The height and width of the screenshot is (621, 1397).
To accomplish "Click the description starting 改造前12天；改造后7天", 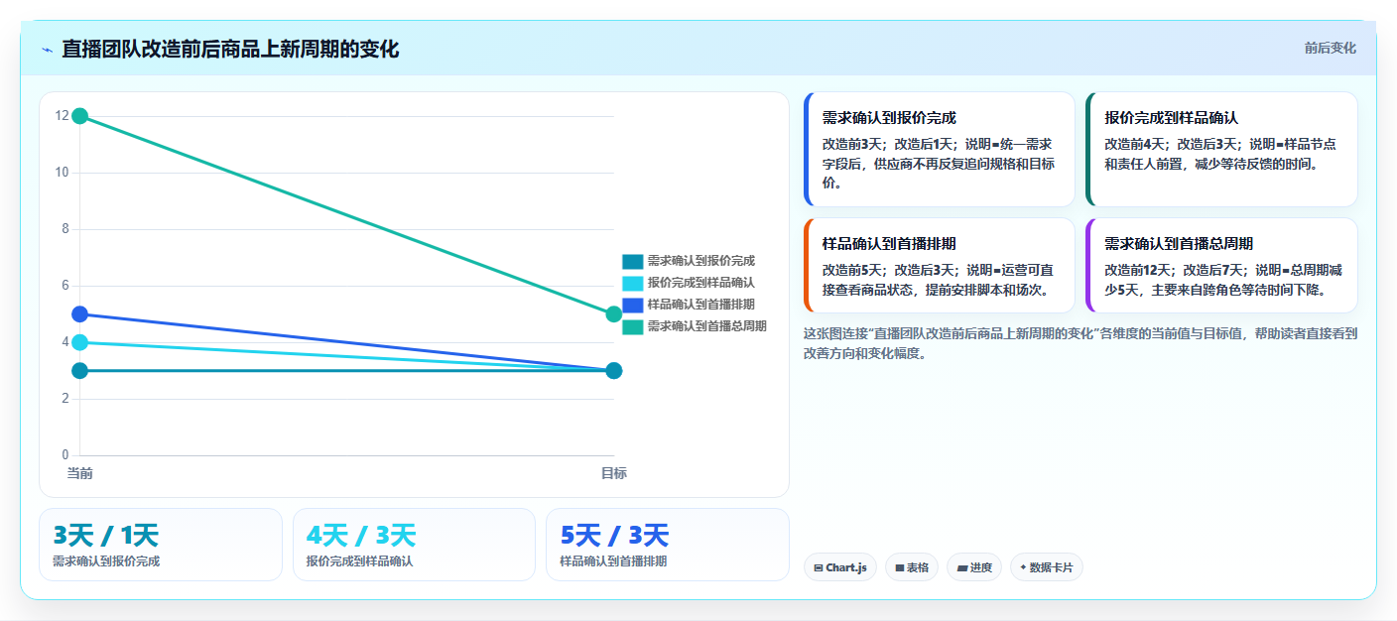I will tap(1224, 280).
